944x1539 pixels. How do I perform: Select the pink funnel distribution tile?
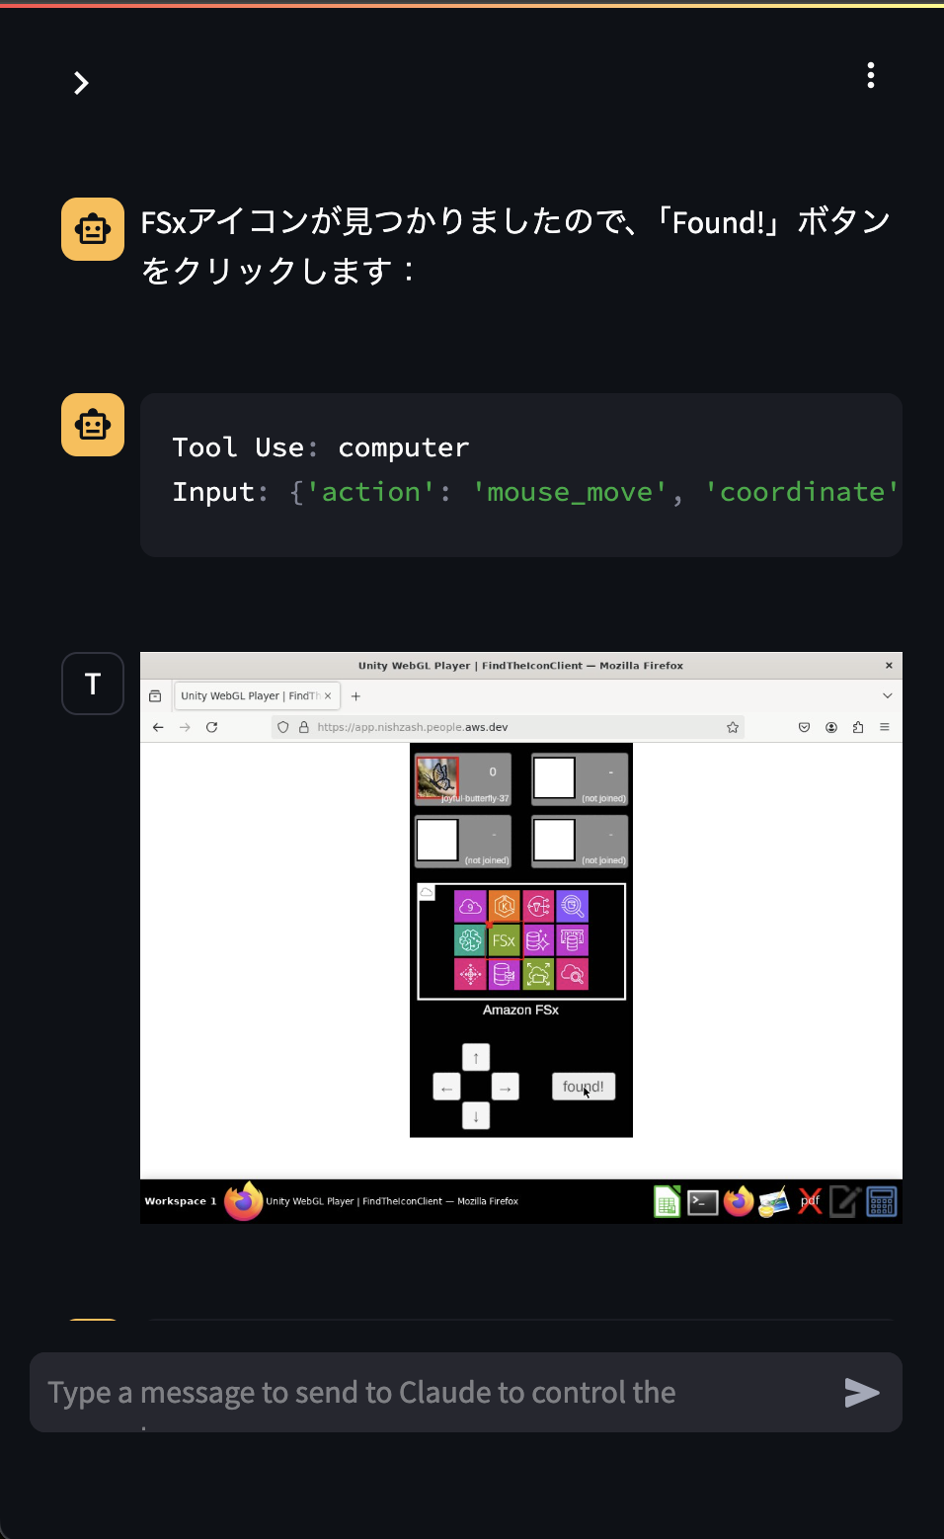coord(538,906)
